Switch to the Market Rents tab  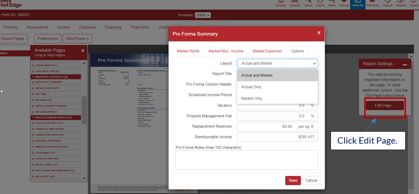(x=188, y=51)
